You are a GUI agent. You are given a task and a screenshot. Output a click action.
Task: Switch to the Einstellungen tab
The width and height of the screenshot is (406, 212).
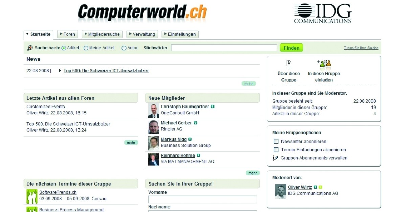(x=180, y=34)
